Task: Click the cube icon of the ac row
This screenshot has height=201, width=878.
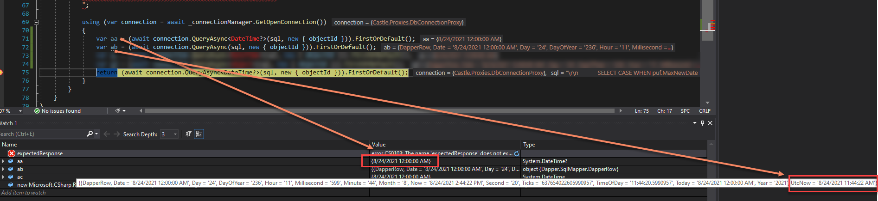Action: coord(11,177)
